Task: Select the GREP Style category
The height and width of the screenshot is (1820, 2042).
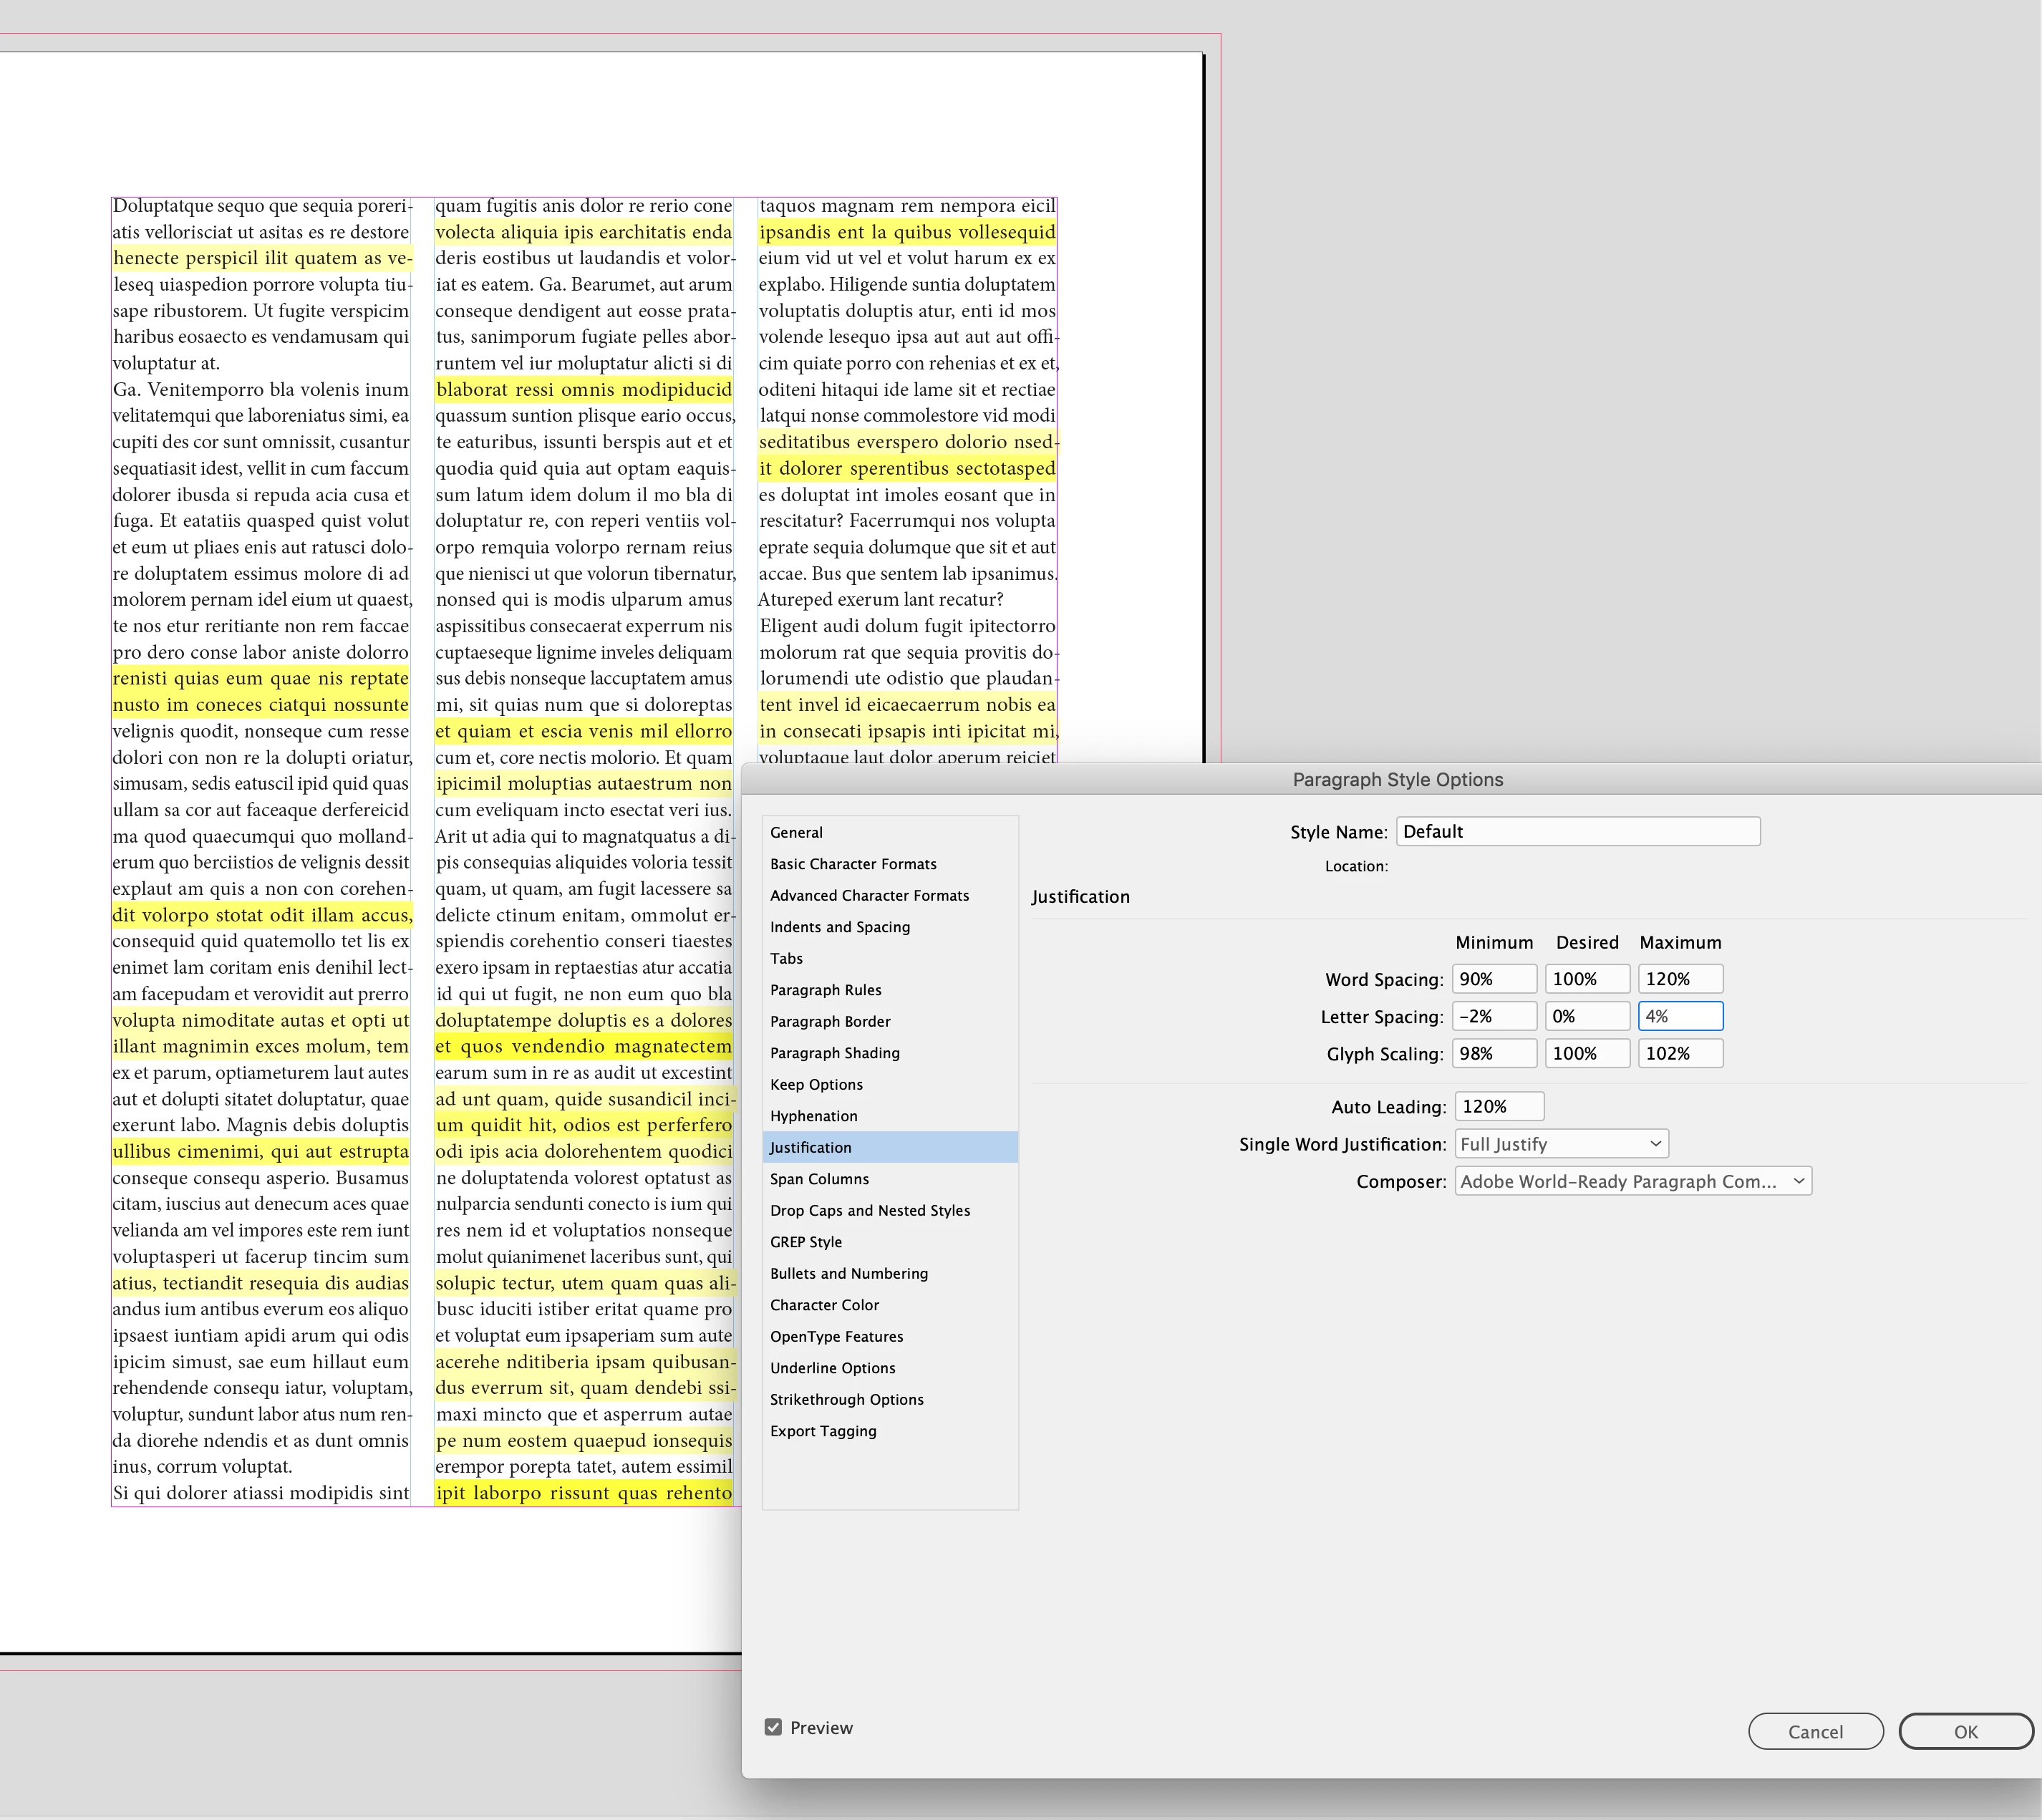Action: (806, 1242)
